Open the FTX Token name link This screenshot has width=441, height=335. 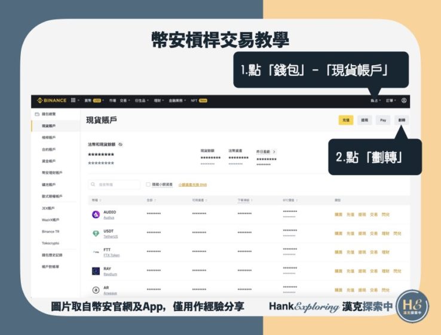coord(111,255)
